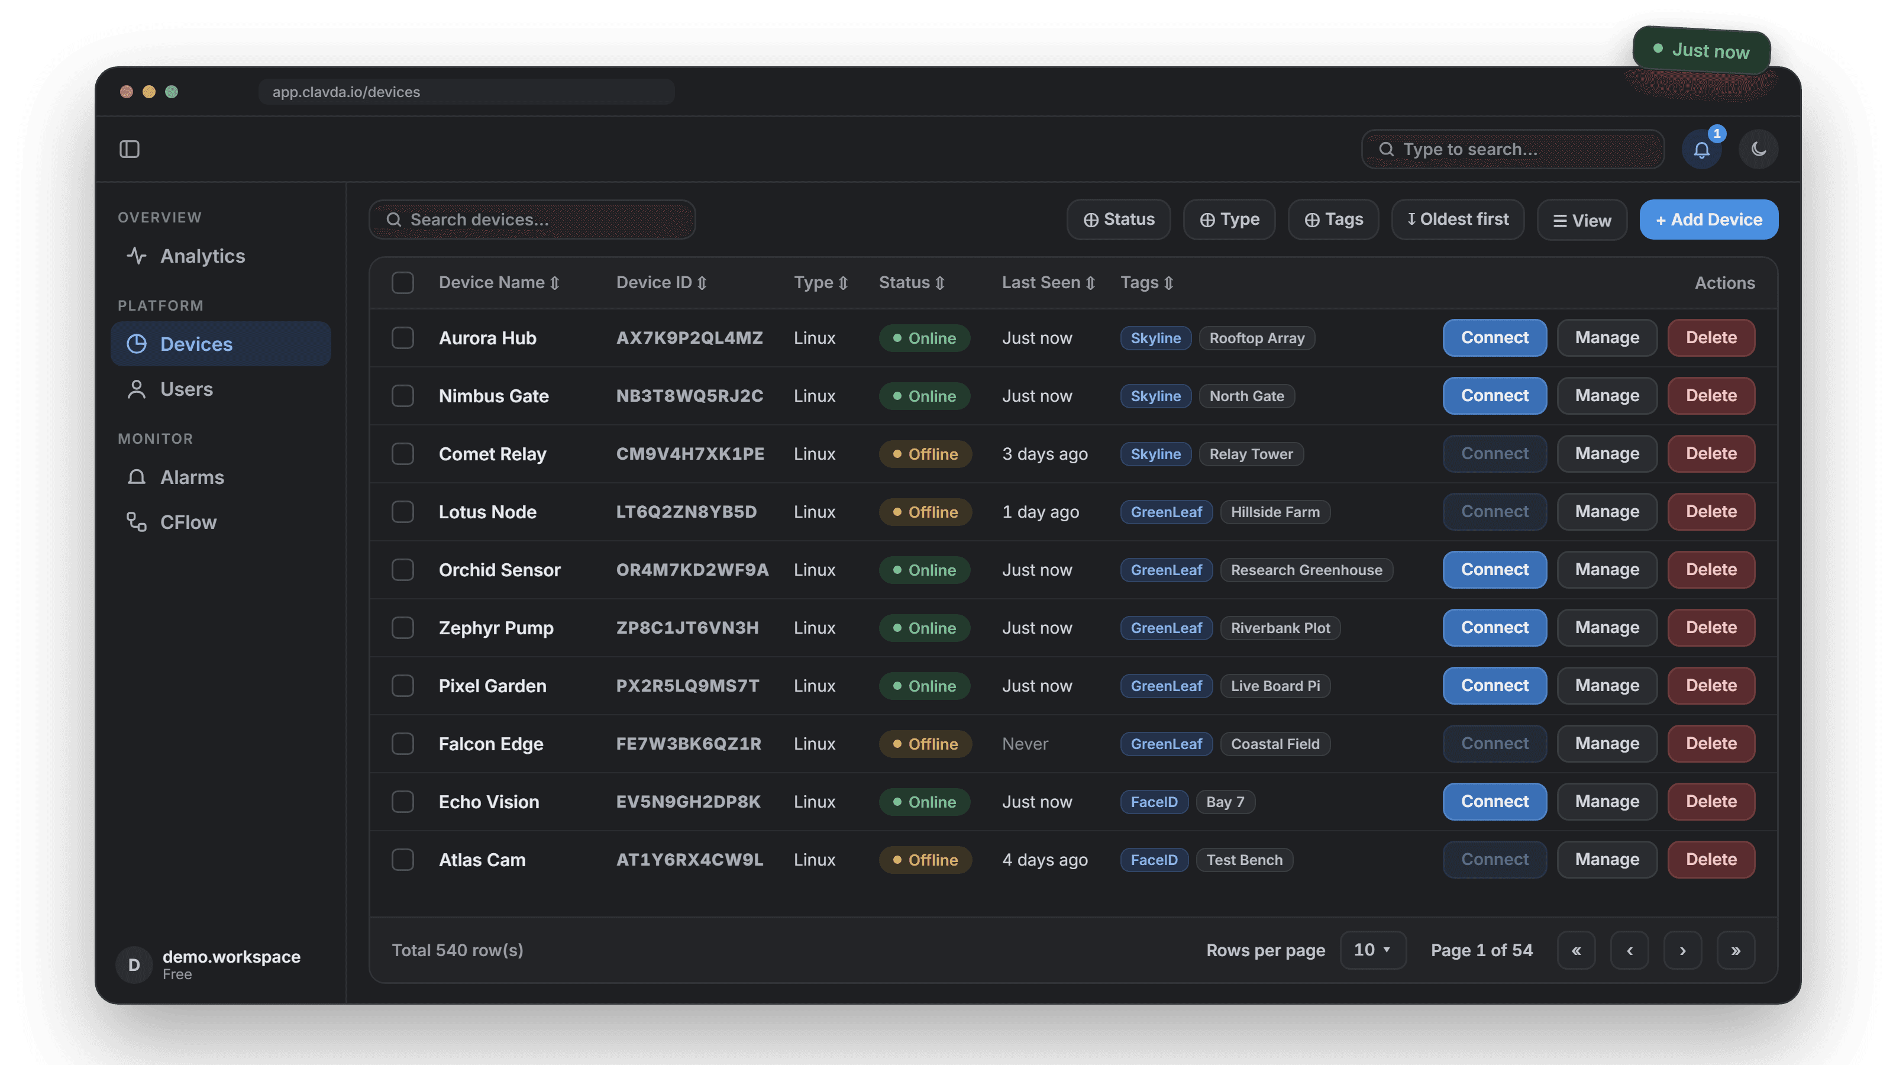Check the Comet Relay row checkbox
The width and height of the screenshot is (1893, 1065).
point(403,453)
